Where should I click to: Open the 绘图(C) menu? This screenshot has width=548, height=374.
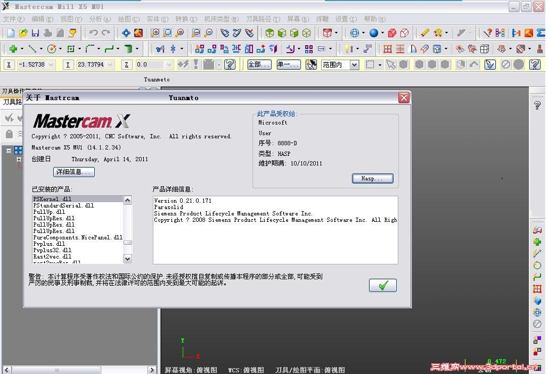click(129, 19)
